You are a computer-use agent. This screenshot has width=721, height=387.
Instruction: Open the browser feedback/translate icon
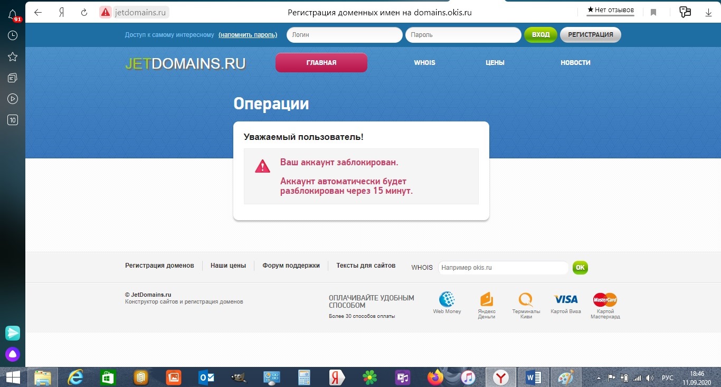pos(685,12)
